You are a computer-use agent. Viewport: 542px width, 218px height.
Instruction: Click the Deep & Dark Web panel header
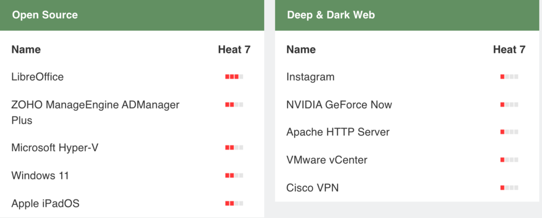tap(407, 15)
